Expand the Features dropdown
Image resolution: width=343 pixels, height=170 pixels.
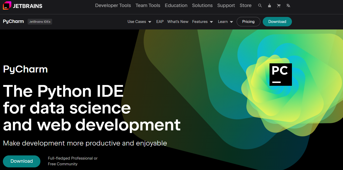coord(203,22)
